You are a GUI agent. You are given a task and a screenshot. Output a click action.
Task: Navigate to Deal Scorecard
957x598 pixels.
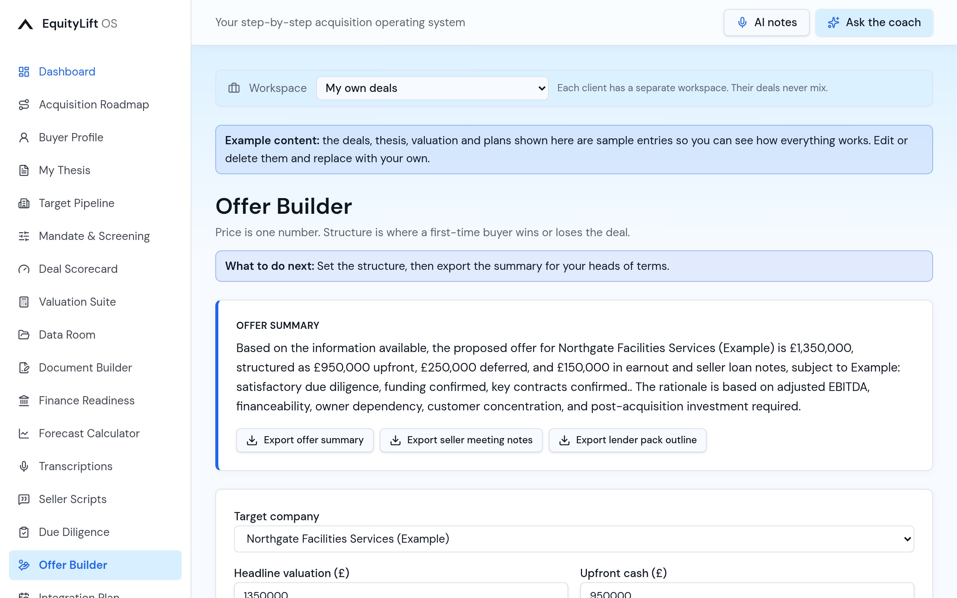click(x=95, y=269)
